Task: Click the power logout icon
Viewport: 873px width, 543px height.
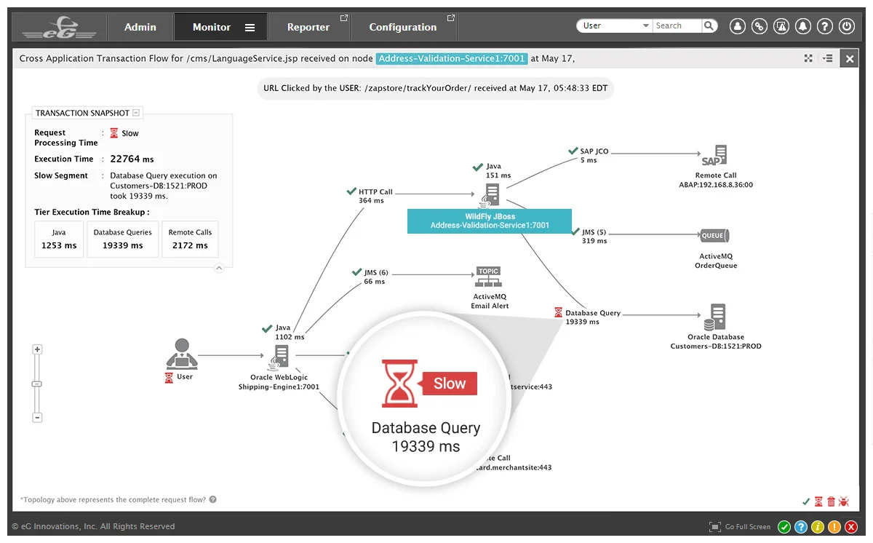Action: pyautogui.click(x=846, y=26)
